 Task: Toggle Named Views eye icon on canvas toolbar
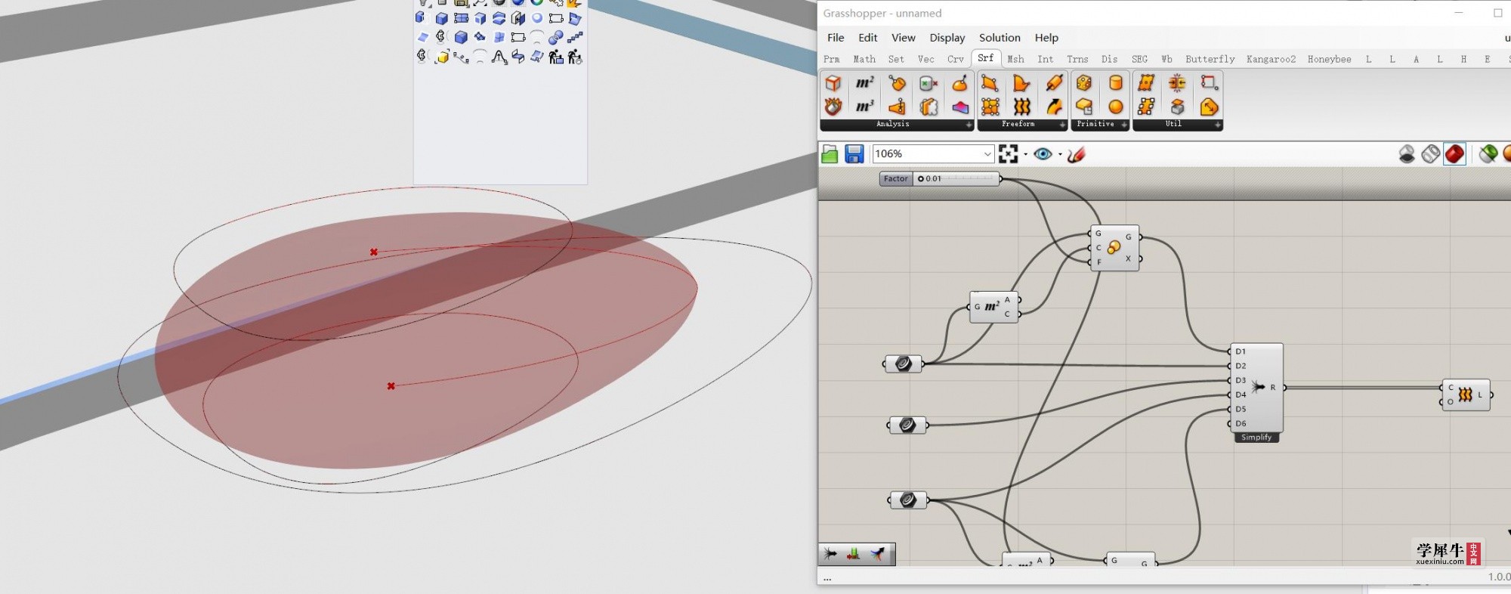click(x=1043, y=154)
